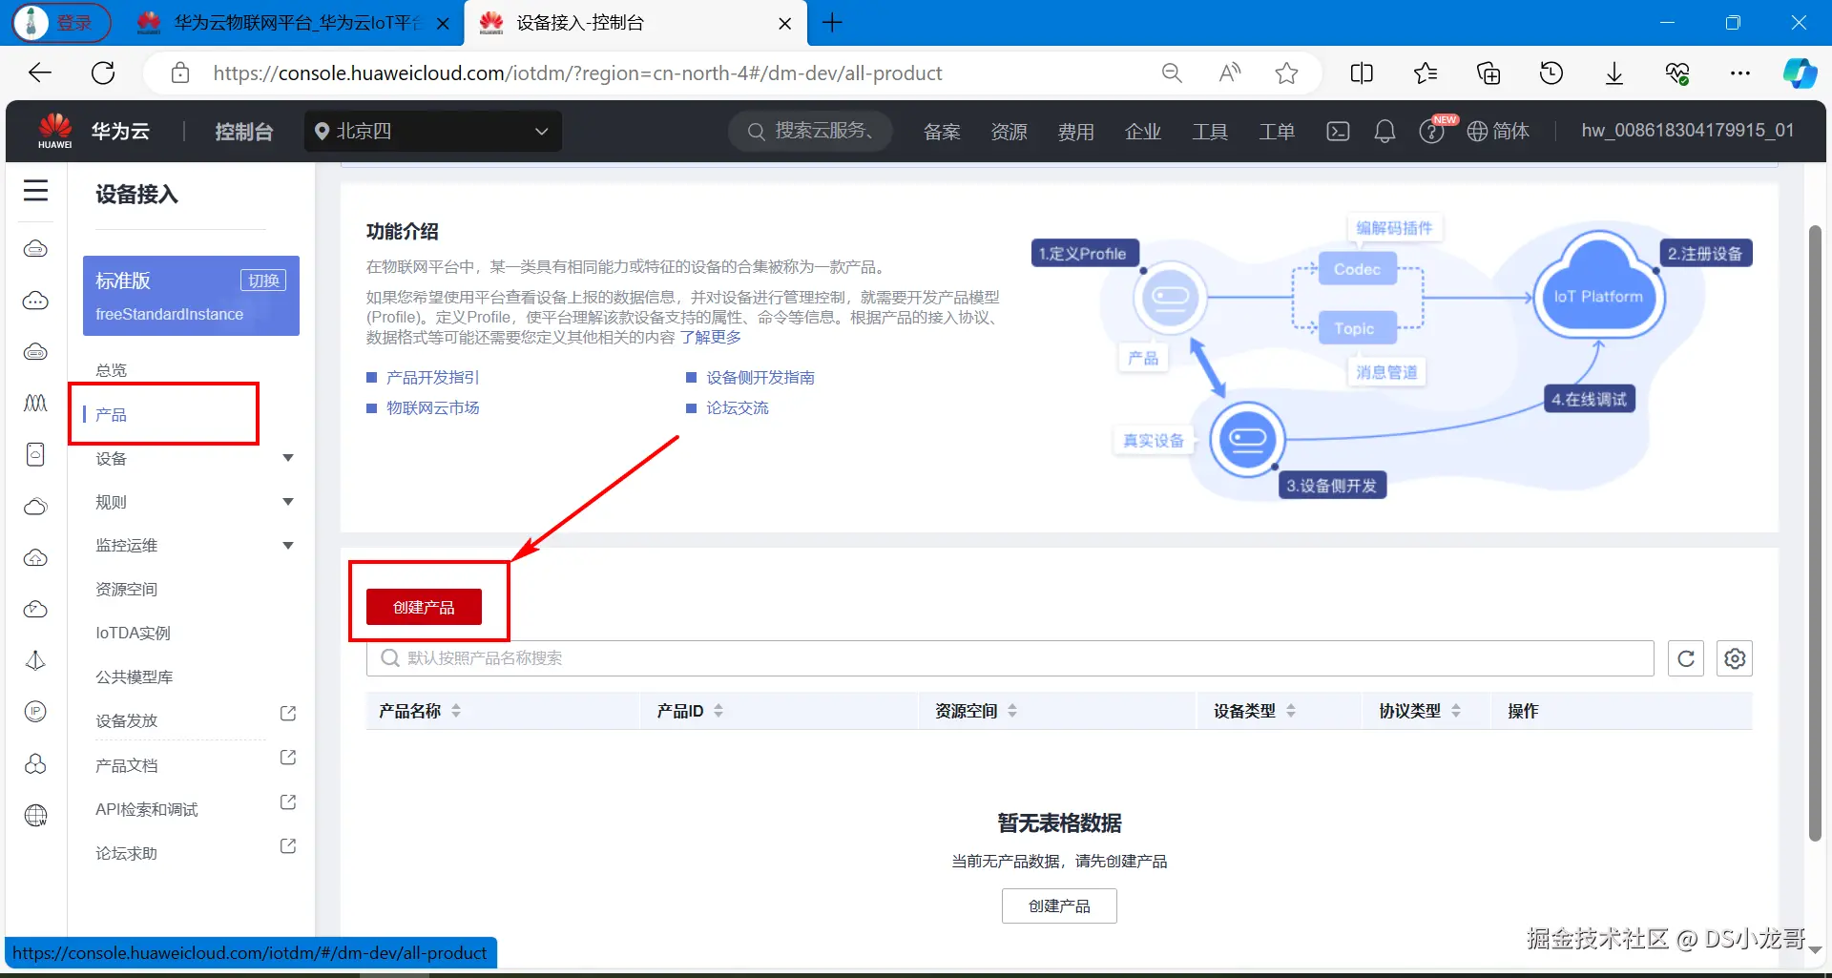1832x978 pixels.
Task: Add page to favorites with star icon
Action: coord(1287,73)
